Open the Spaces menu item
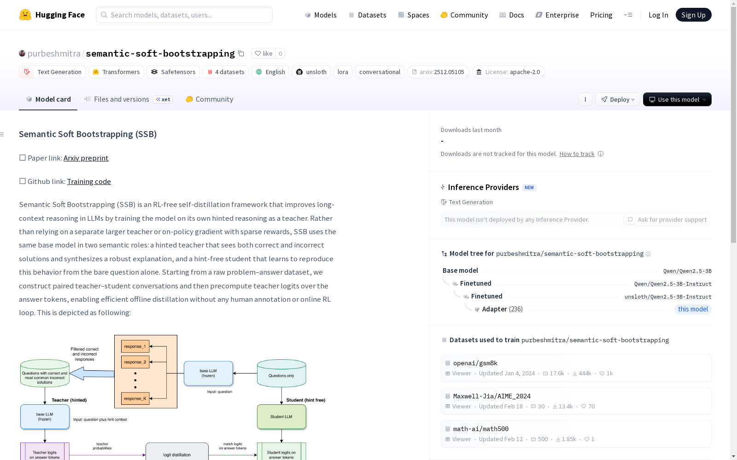 414,15
